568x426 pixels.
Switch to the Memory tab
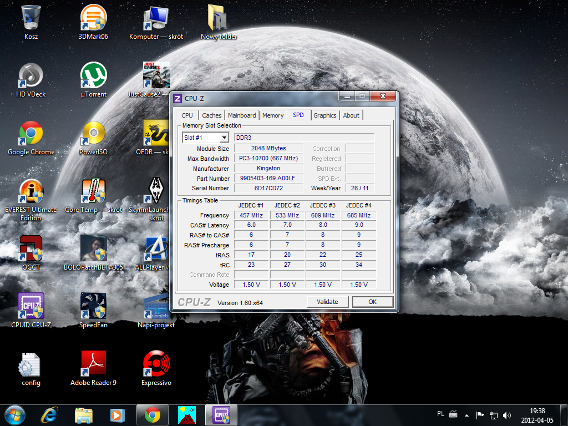[x=273, y=115]
